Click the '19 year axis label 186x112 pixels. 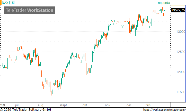3,105
